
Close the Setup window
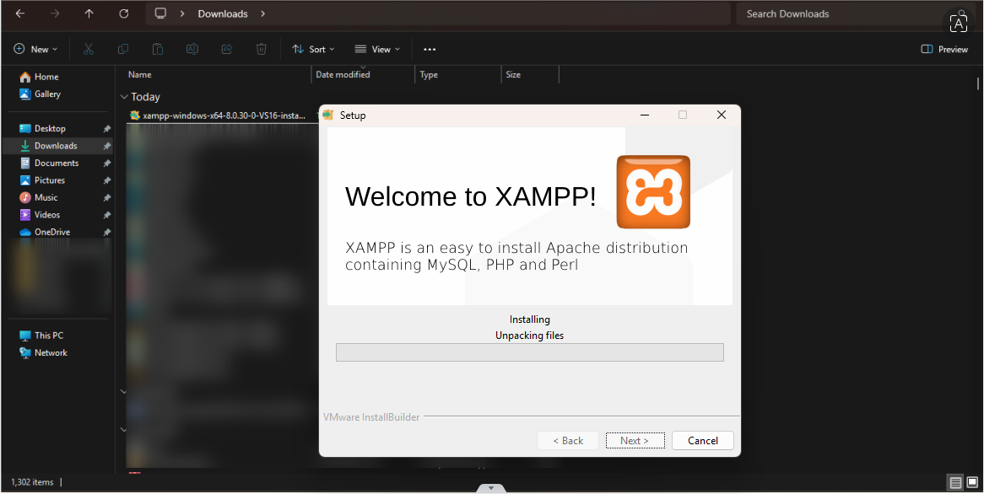pos(721,115)
